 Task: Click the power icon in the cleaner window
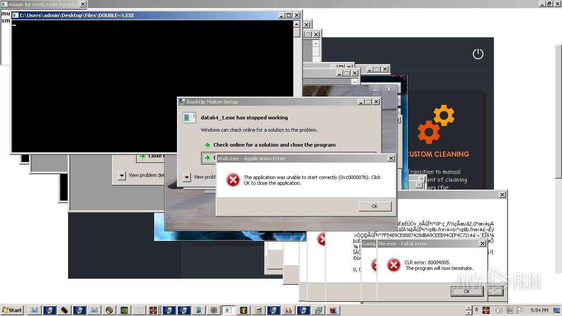478,54
